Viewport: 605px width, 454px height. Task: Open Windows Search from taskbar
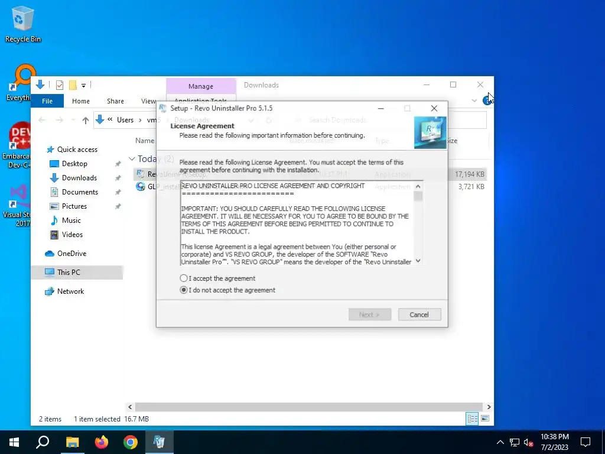pyautogui.click(x=43, y=442)
